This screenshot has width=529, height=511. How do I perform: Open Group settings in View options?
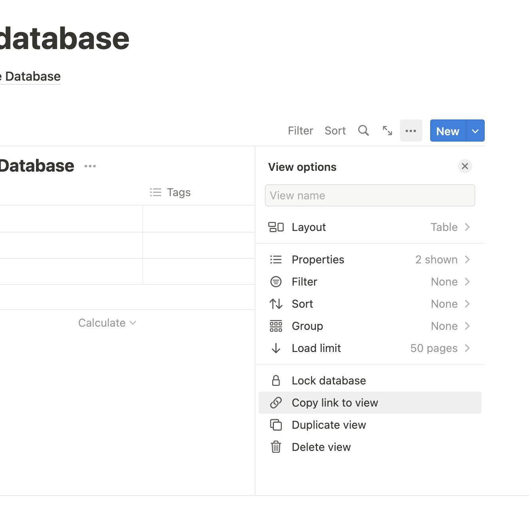[370, 326]
